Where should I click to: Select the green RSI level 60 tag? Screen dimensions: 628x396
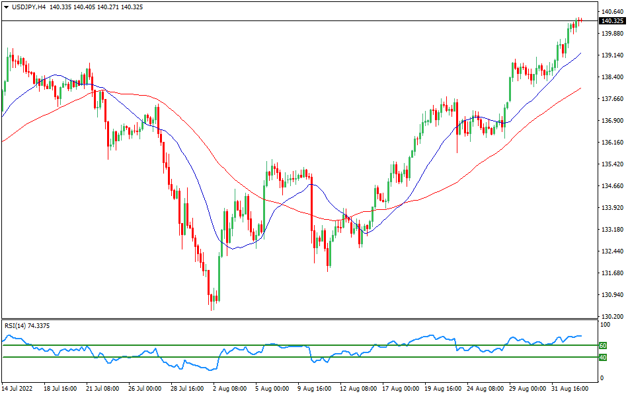click(603, 345)
